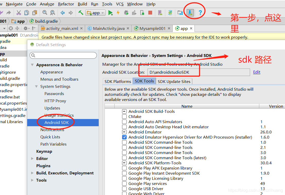Click build.gradle breadcrumb

point(44,21)
